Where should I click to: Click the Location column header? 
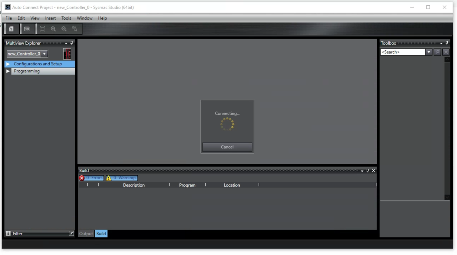232,185
